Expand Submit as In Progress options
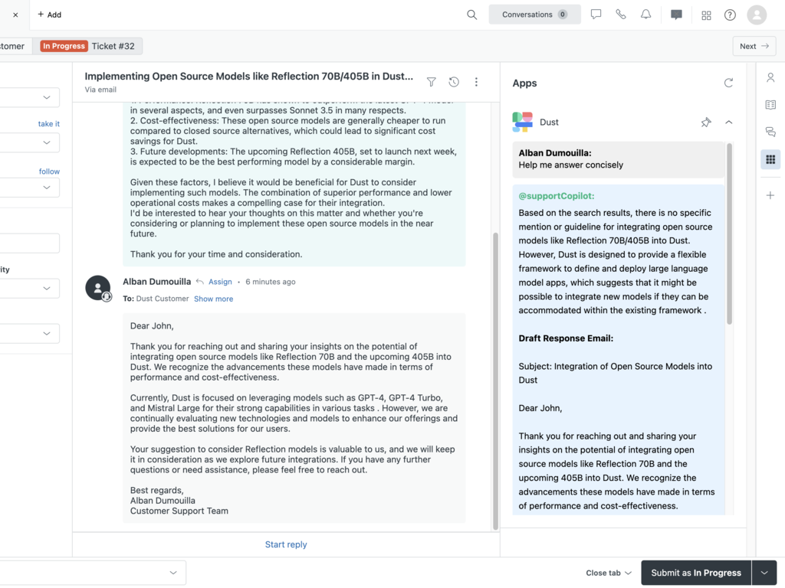The height and width of the screenshot is (588, 785). pyautogui.click(x=764, y=573)
